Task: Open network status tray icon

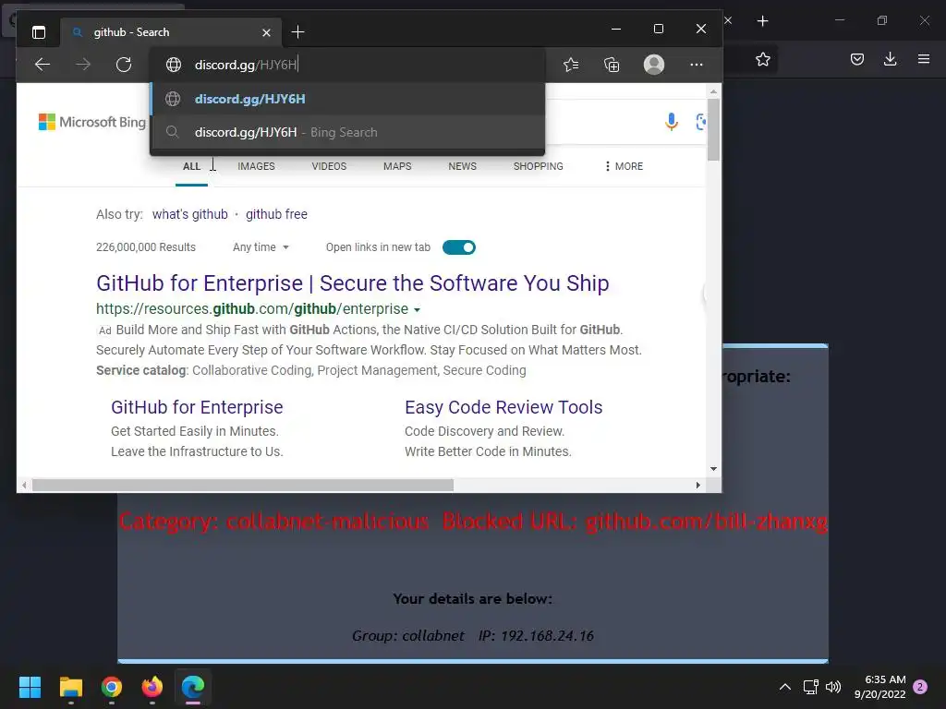Action: tap(810, 687)
